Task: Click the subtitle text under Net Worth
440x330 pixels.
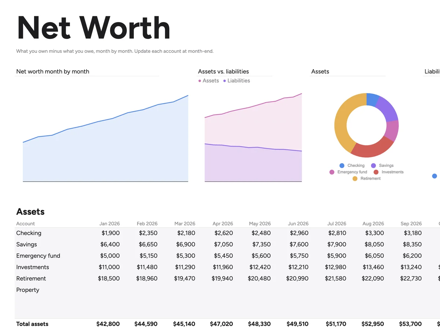Action: [x=115, y=51]
